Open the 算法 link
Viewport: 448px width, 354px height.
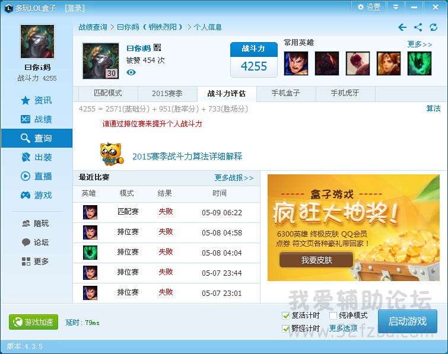[433, 109]
